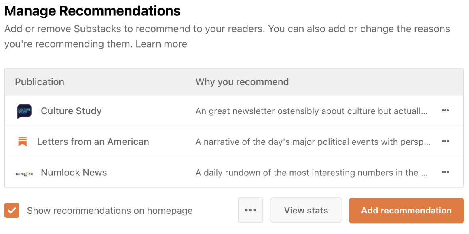The image size is (469, 234).
Task: Click the Show recommendations on homepage label
Action: (x=110, y=211)
